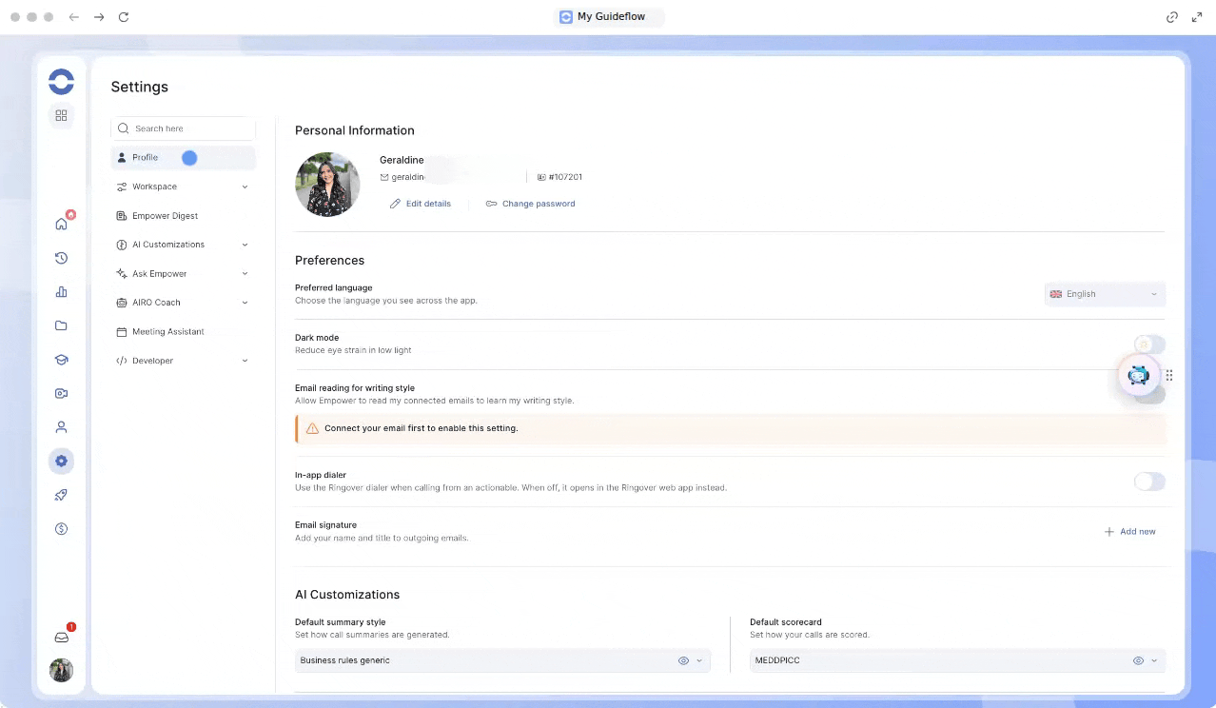Open the Business rules generic summary dropdown

click(502, 660)
